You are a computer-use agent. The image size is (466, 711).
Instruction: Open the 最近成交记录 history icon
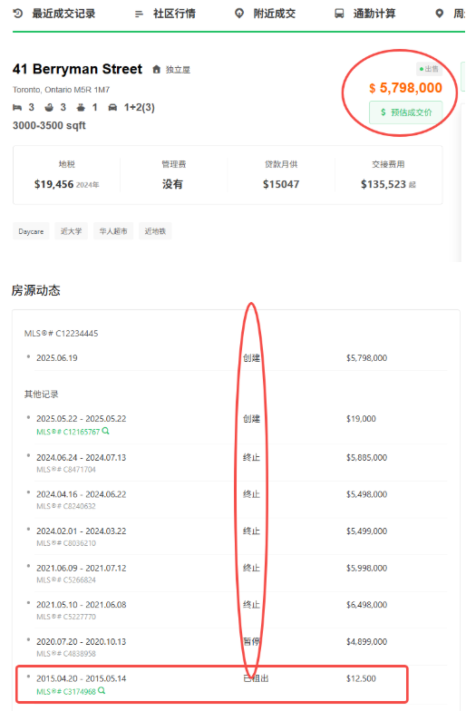[18, 14]
